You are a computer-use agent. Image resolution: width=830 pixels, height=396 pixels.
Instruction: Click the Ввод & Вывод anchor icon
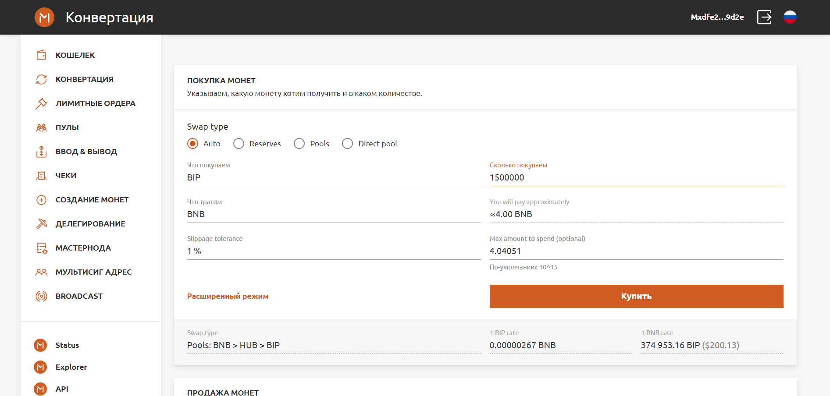(x=41, y=152)
